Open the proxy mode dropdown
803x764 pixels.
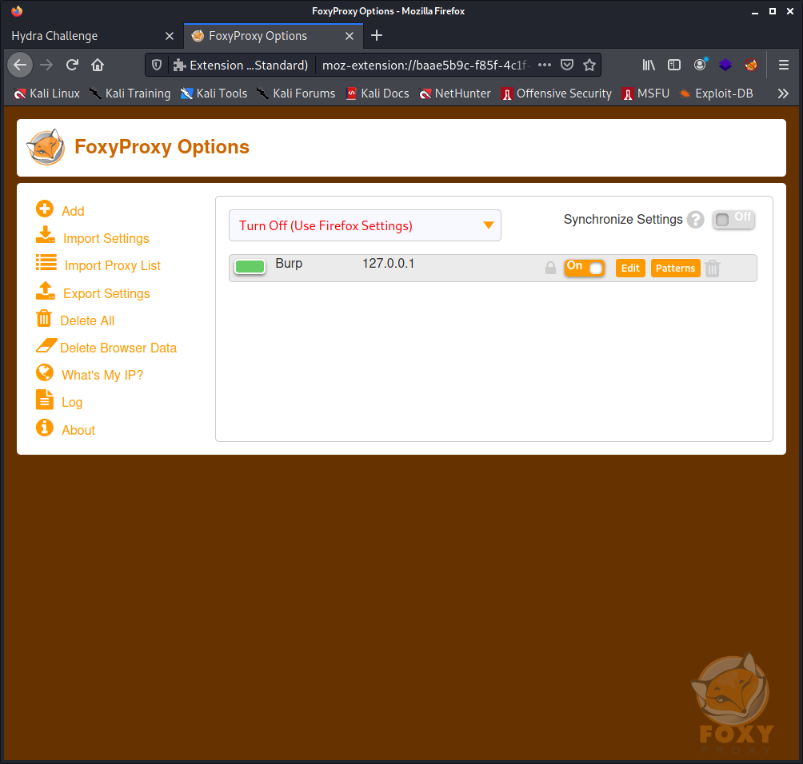365,225
